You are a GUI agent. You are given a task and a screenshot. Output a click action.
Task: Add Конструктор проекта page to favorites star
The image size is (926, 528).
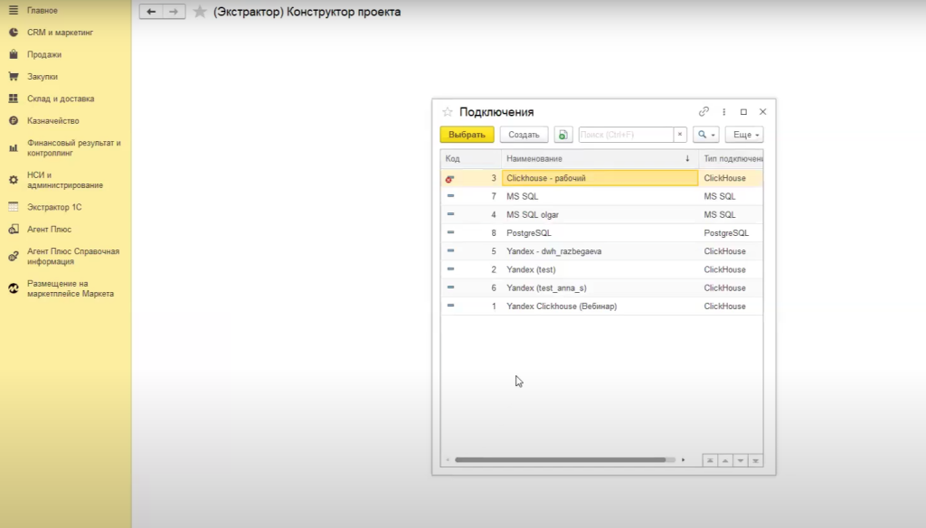[200, 12]
